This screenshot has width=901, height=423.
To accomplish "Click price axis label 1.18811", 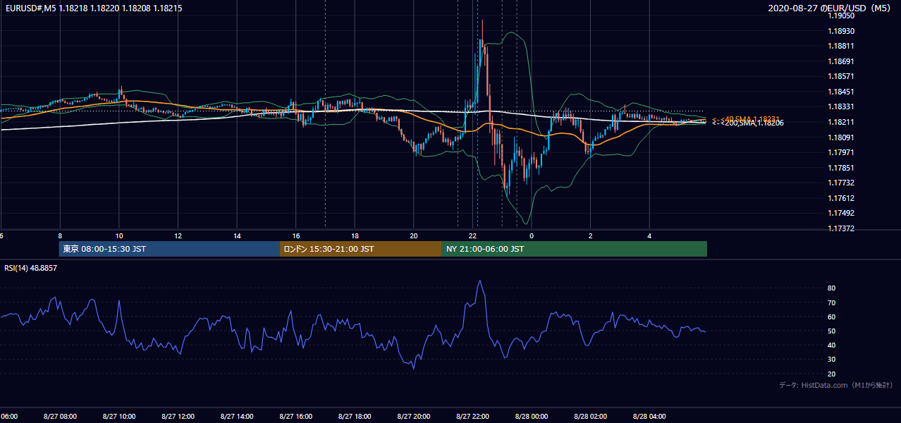I will (841, 46).
